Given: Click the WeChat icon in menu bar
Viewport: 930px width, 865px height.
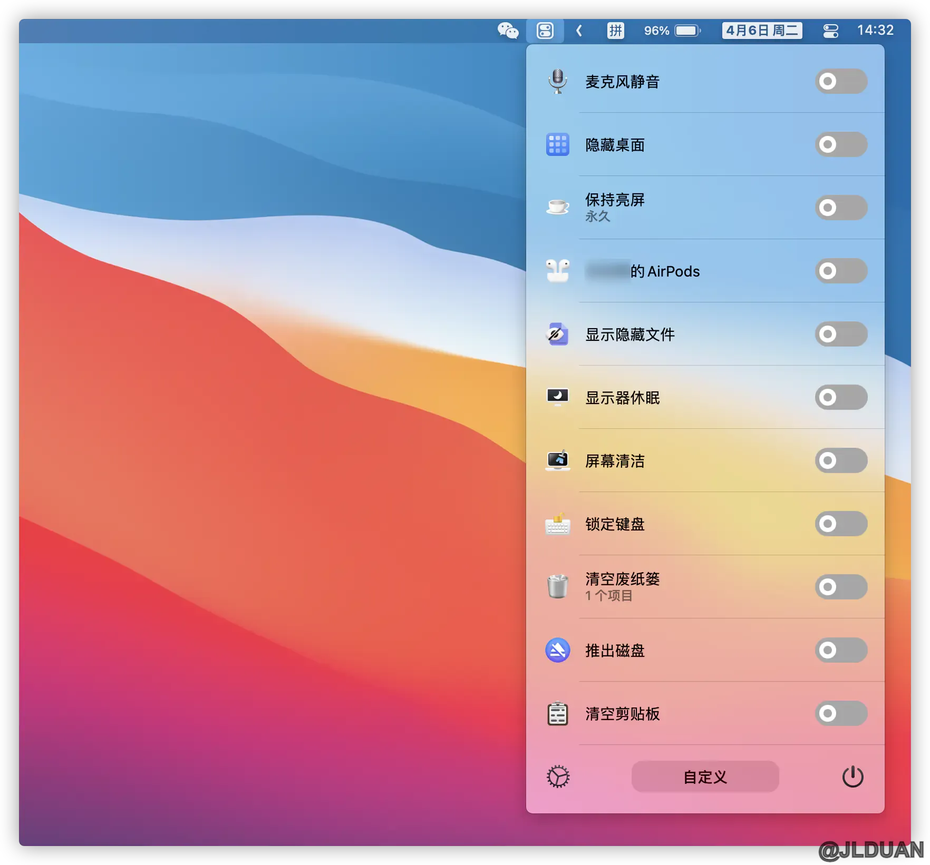Looking at the screenshot, I should [508, 31].
